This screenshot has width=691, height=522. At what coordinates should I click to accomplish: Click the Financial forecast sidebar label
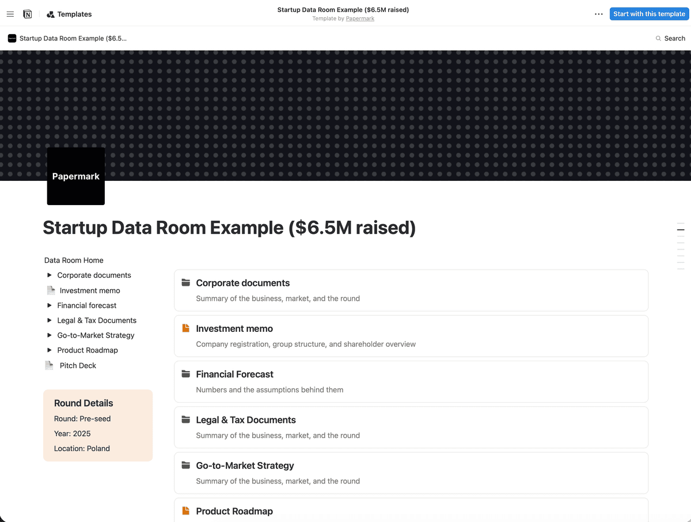pos(87,306)
